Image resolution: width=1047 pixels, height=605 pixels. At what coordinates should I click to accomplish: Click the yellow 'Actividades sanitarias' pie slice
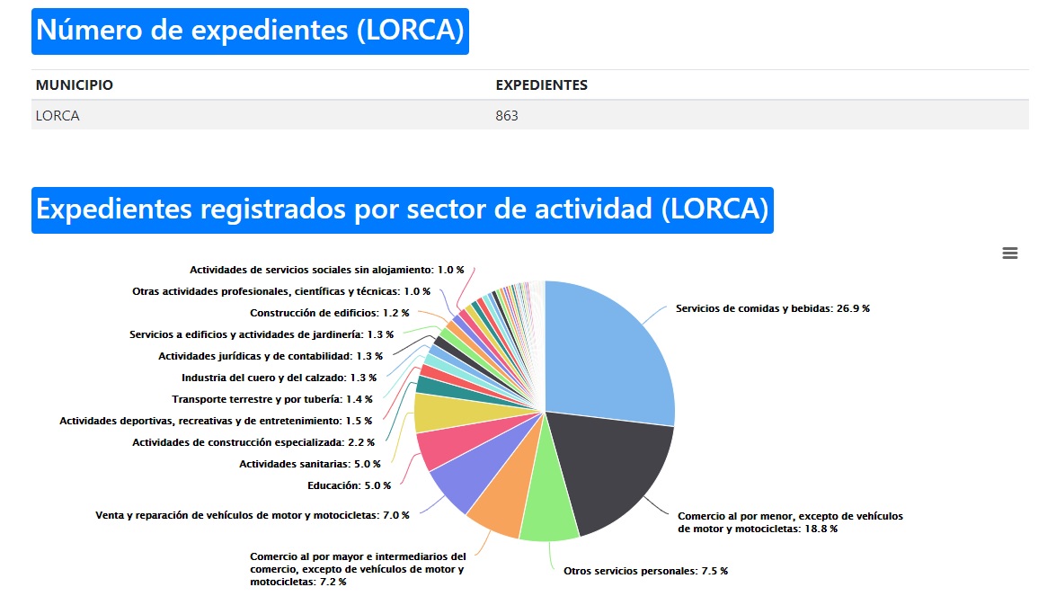[434, 414]
